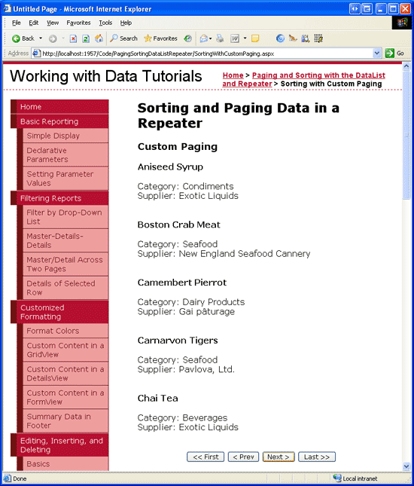Click the vertical scrollbar down arrow
The height and width of the screenshot is (486, 414).
coord(406,466)
